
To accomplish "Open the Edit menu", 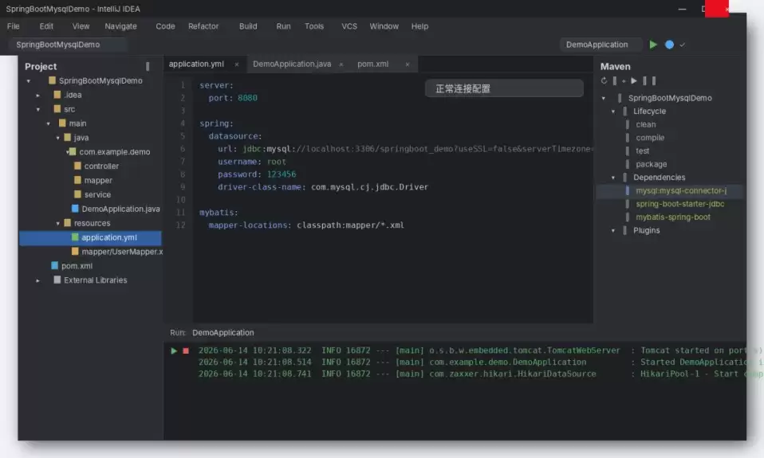I will 46,26.
